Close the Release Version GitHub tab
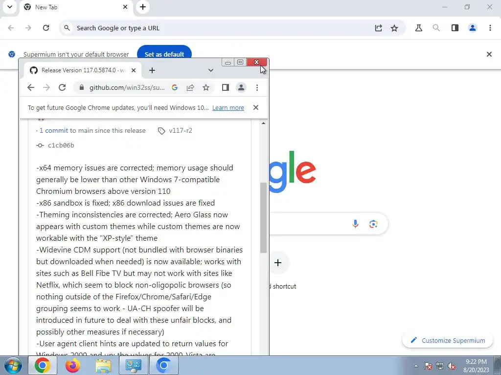Image resolution: width=501 pixels, height=375 pixels. click(134, 70)
